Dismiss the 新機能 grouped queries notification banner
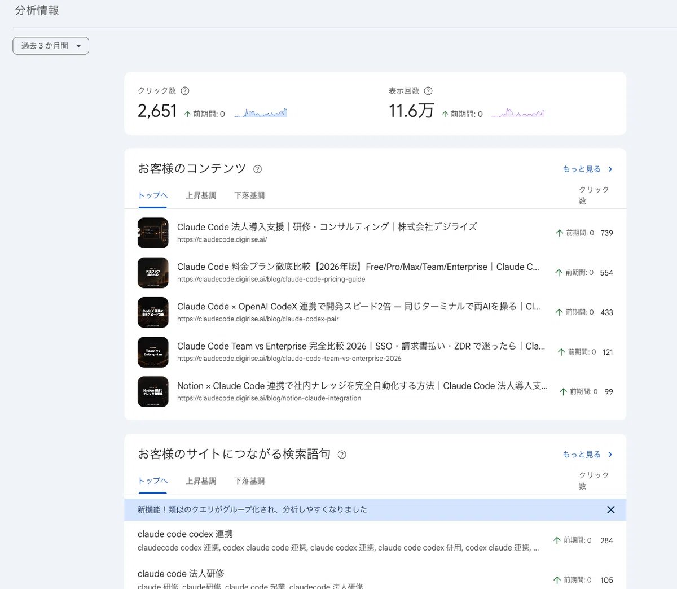677x589 pixels. point(610,509)
